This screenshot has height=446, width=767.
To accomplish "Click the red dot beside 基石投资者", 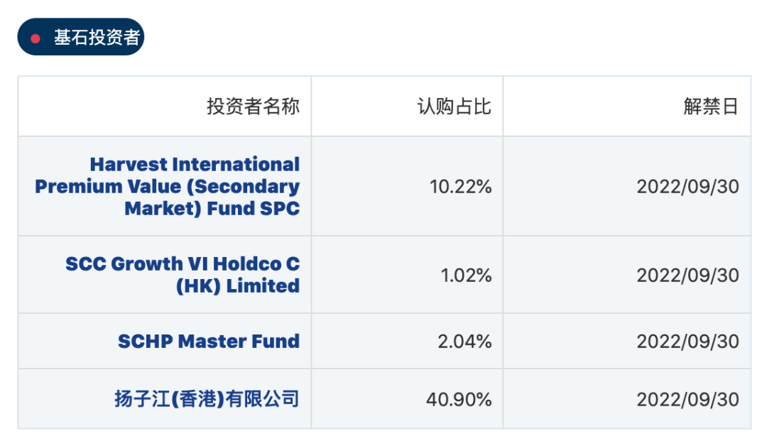I will pyautogui.click(x=36, y=38).
